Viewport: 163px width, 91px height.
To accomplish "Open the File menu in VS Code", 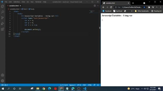I will [6, 2].
